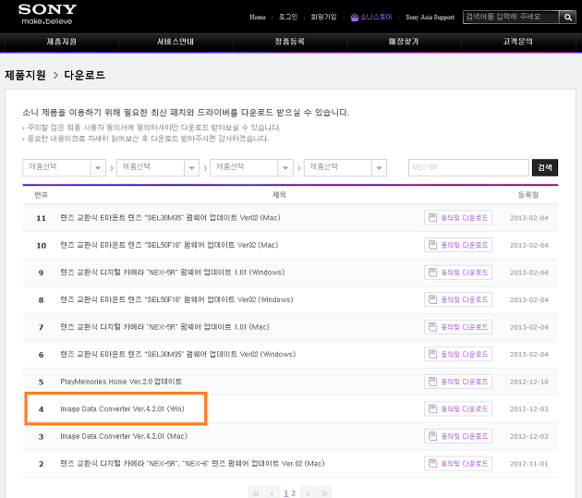Open Sony Asia Support link

click(x=430, y=17)
